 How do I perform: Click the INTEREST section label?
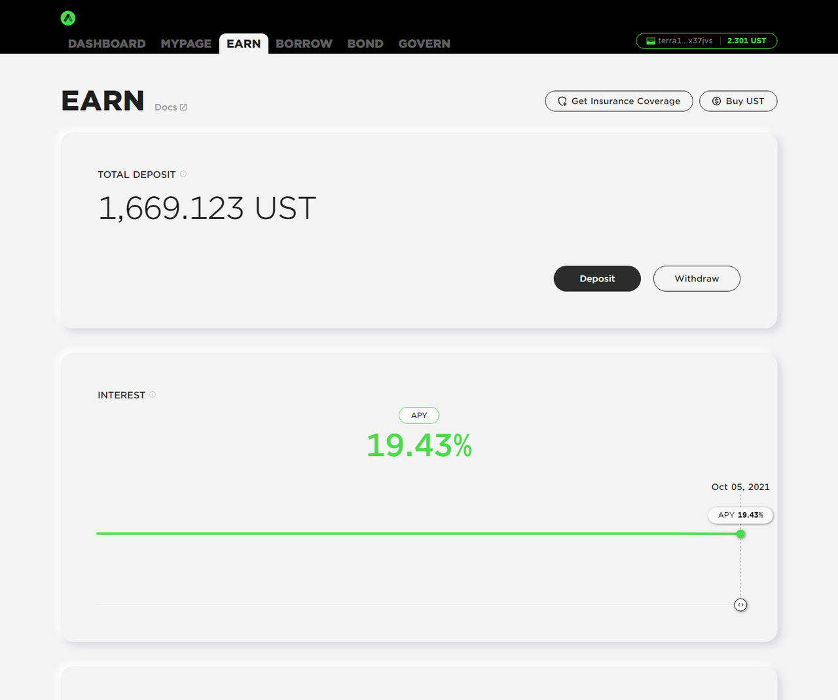point(121,395)
